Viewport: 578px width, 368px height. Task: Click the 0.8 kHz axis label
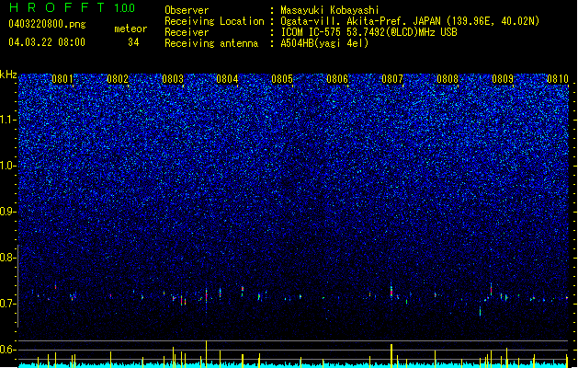(8, 258)
